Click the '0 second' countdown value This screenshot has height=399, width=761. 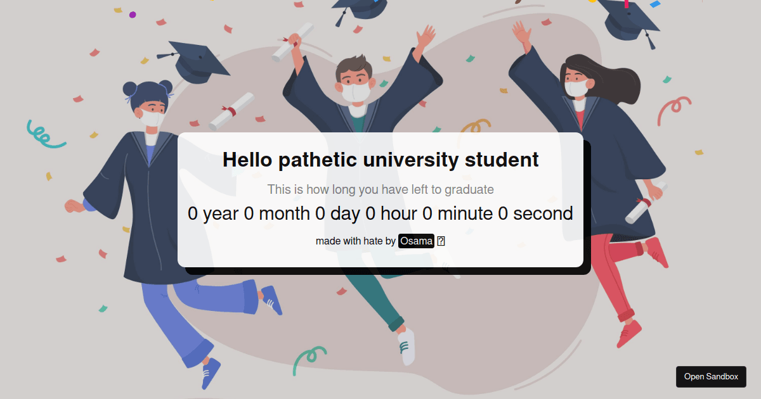coord(535,213)
